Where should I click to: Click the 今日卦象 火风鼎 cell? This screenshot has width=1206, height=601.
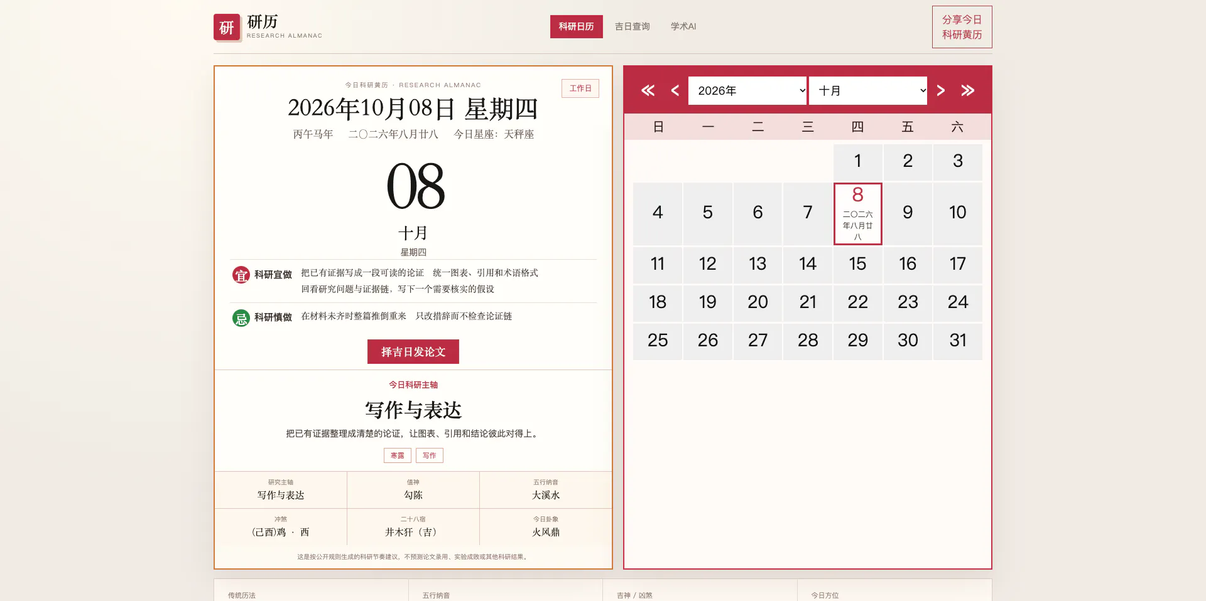(546, 527)
